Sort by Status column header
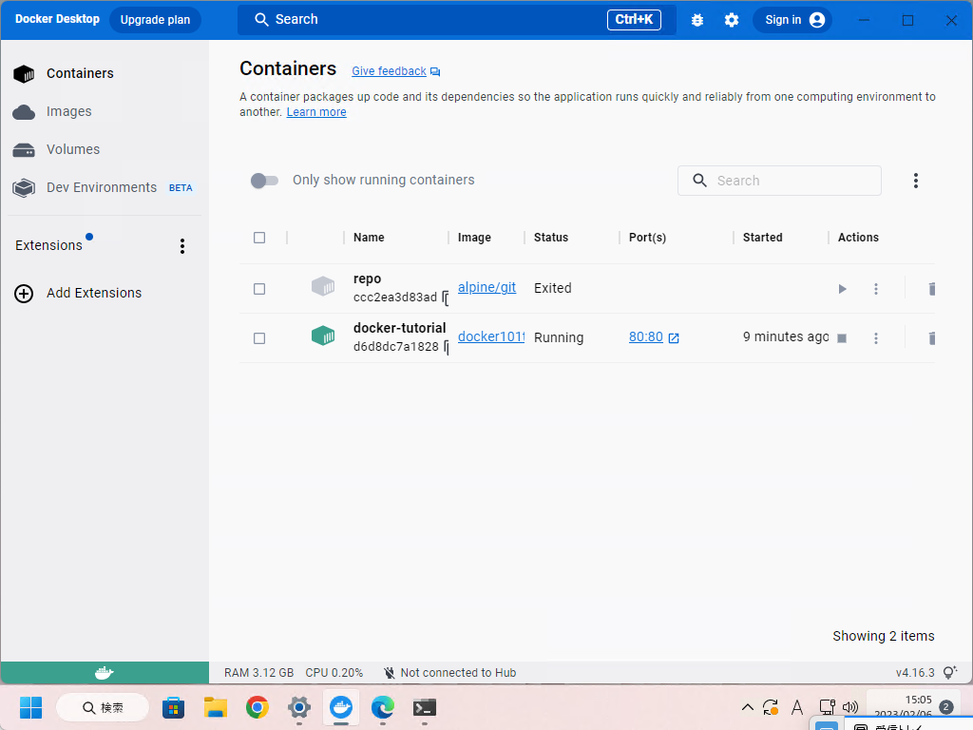Viewport: 973px width, 730px height. coord(551,238)
